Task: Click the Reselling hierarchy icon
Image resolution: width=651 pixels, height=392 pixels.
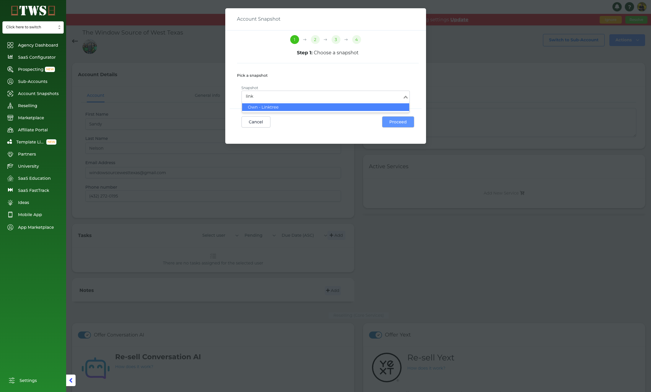Action: tap(10, 106)
